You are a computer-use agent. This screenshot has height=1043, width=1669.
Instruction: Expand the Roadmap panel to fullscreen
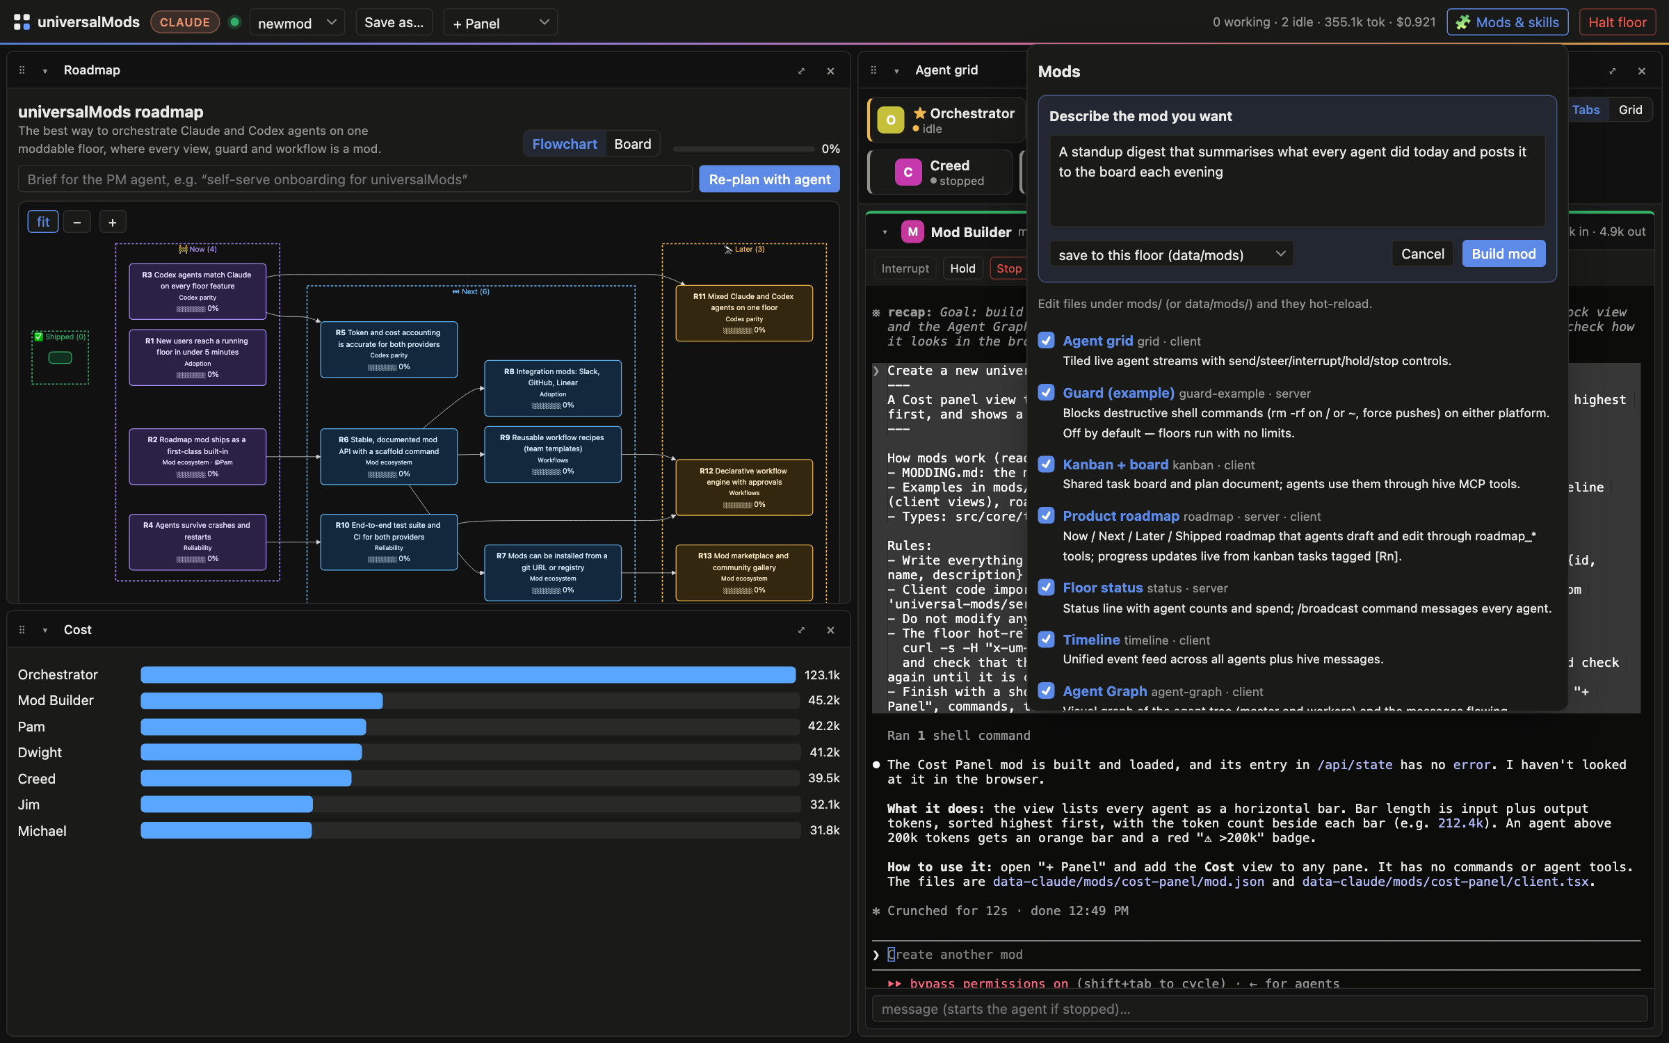tap(801, 71)
